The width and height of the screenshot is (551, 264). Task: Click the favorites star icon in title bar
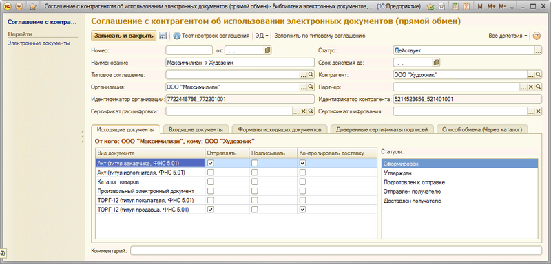pos(32,6)
